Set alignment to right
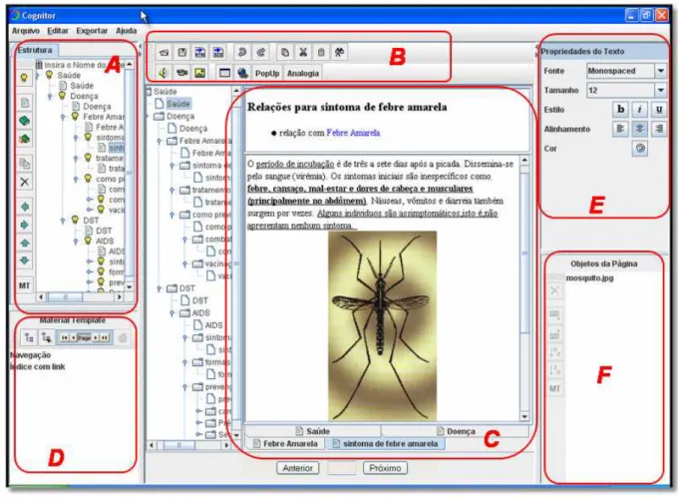The height and width of the screenshot is (501, 678). point(658,129)
